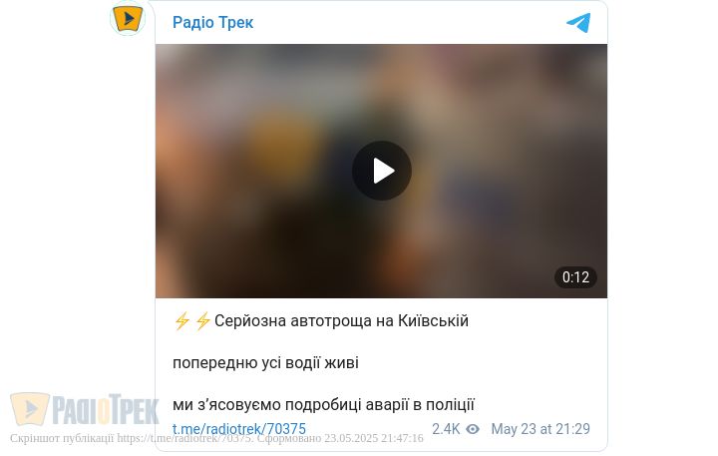Viewport: 718px width, 456px height.
Task: Open the Радіо Трек channel name link
Action: click(x=213, y=23)
